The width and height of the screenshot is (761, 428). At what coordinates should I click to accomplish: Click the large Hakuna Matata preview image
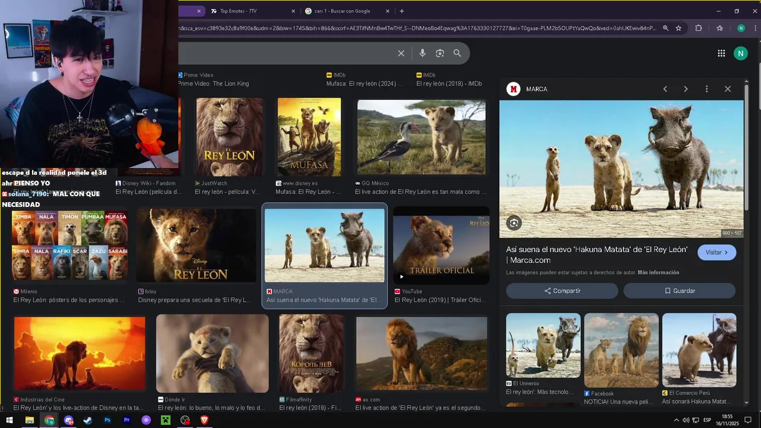pyautogui.click(x=621, y=169)
